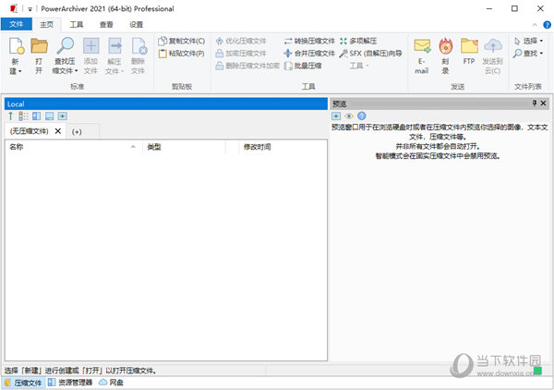Switch to the 主页 ribbon tab
This screenshot has width=554, height=390.
pyautogui.click(x=47, y=24)
